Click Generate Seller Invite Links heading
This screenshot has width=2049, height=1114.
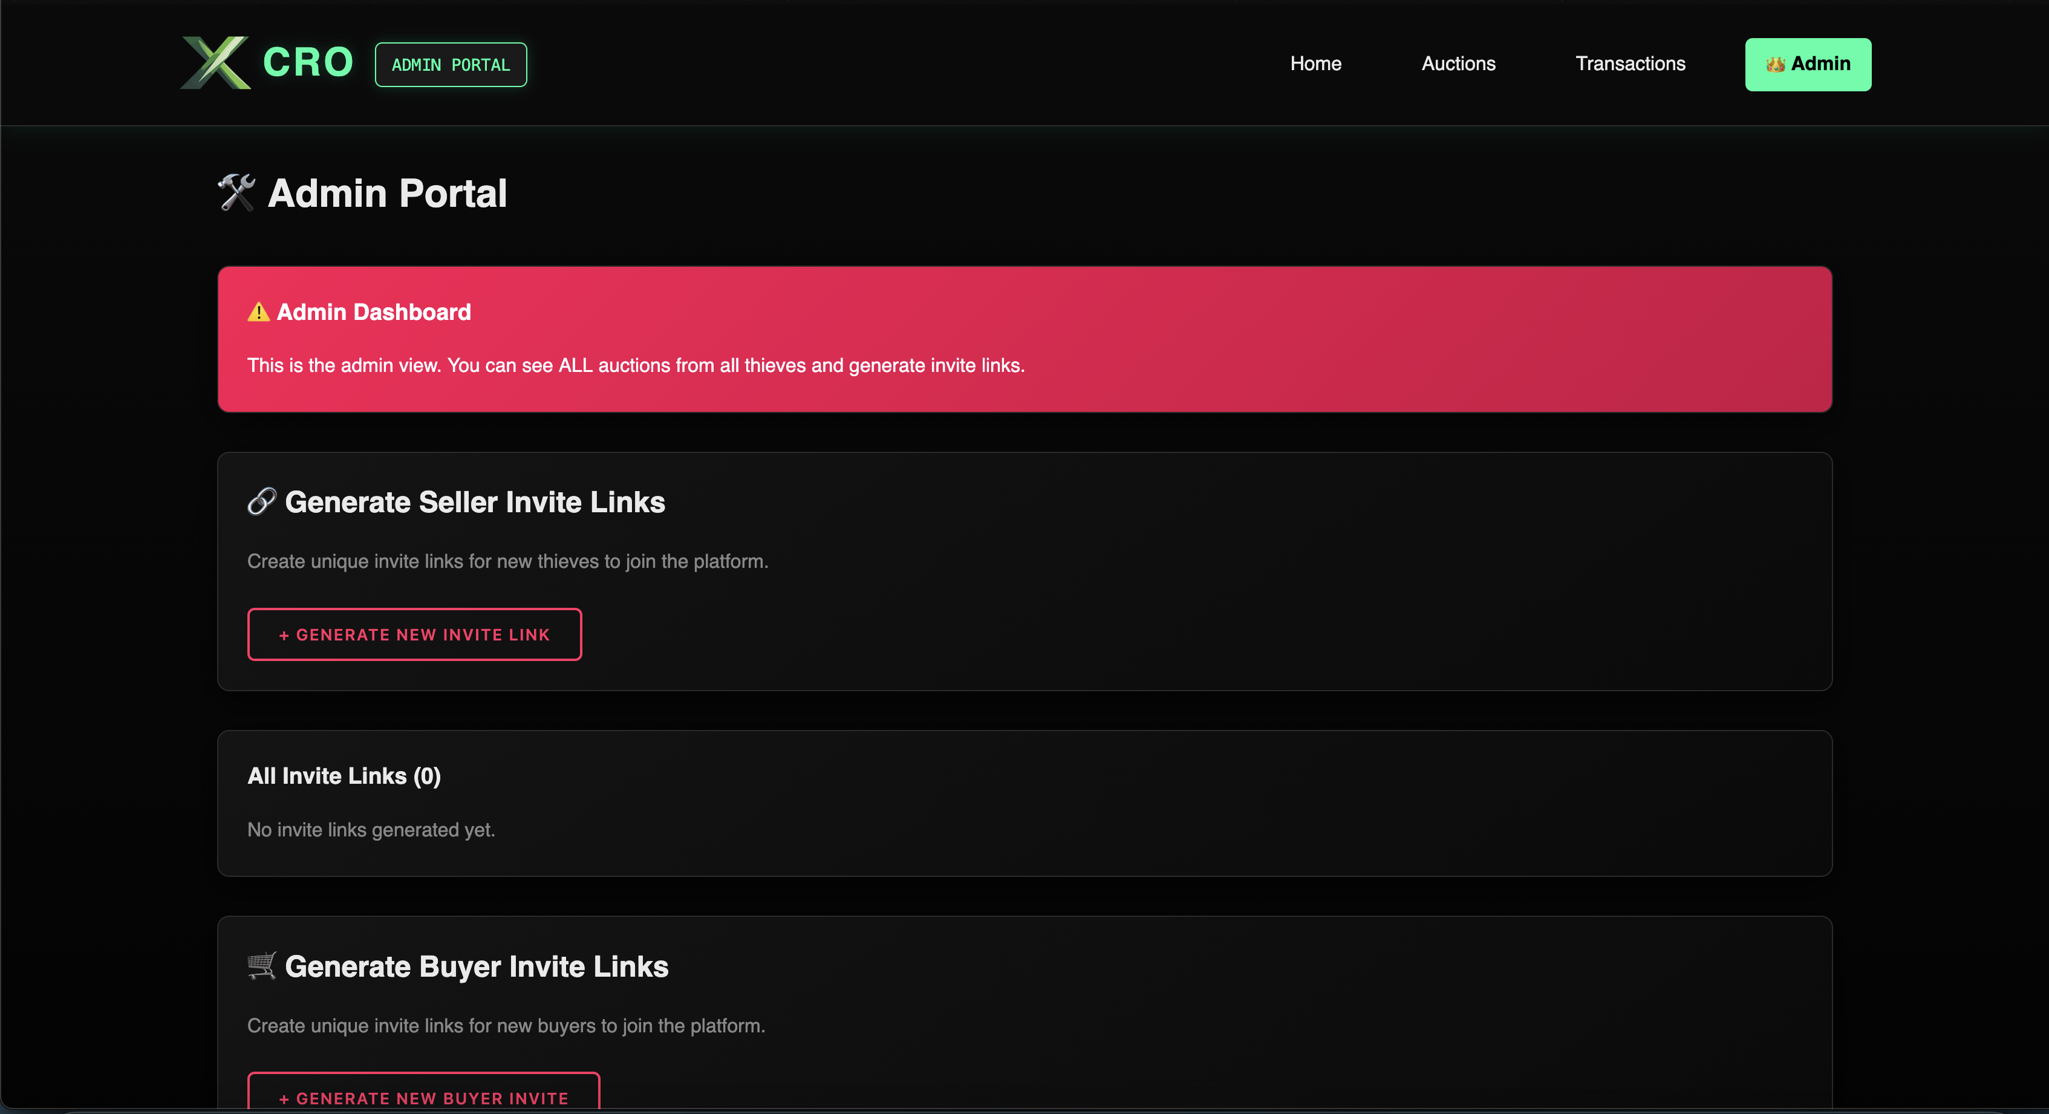[474, 502]
